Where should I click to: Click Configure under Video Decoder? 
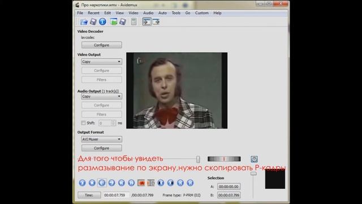pyautogui.click(x=102, y=45)
